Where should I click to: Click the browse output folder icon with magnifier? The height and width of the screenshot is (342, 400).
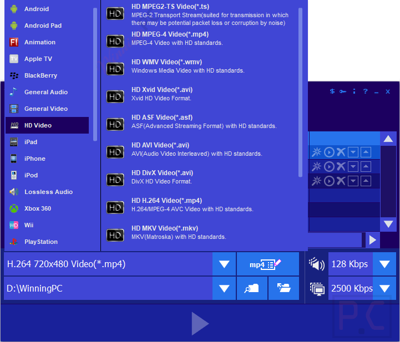click(x=252, y=288)
